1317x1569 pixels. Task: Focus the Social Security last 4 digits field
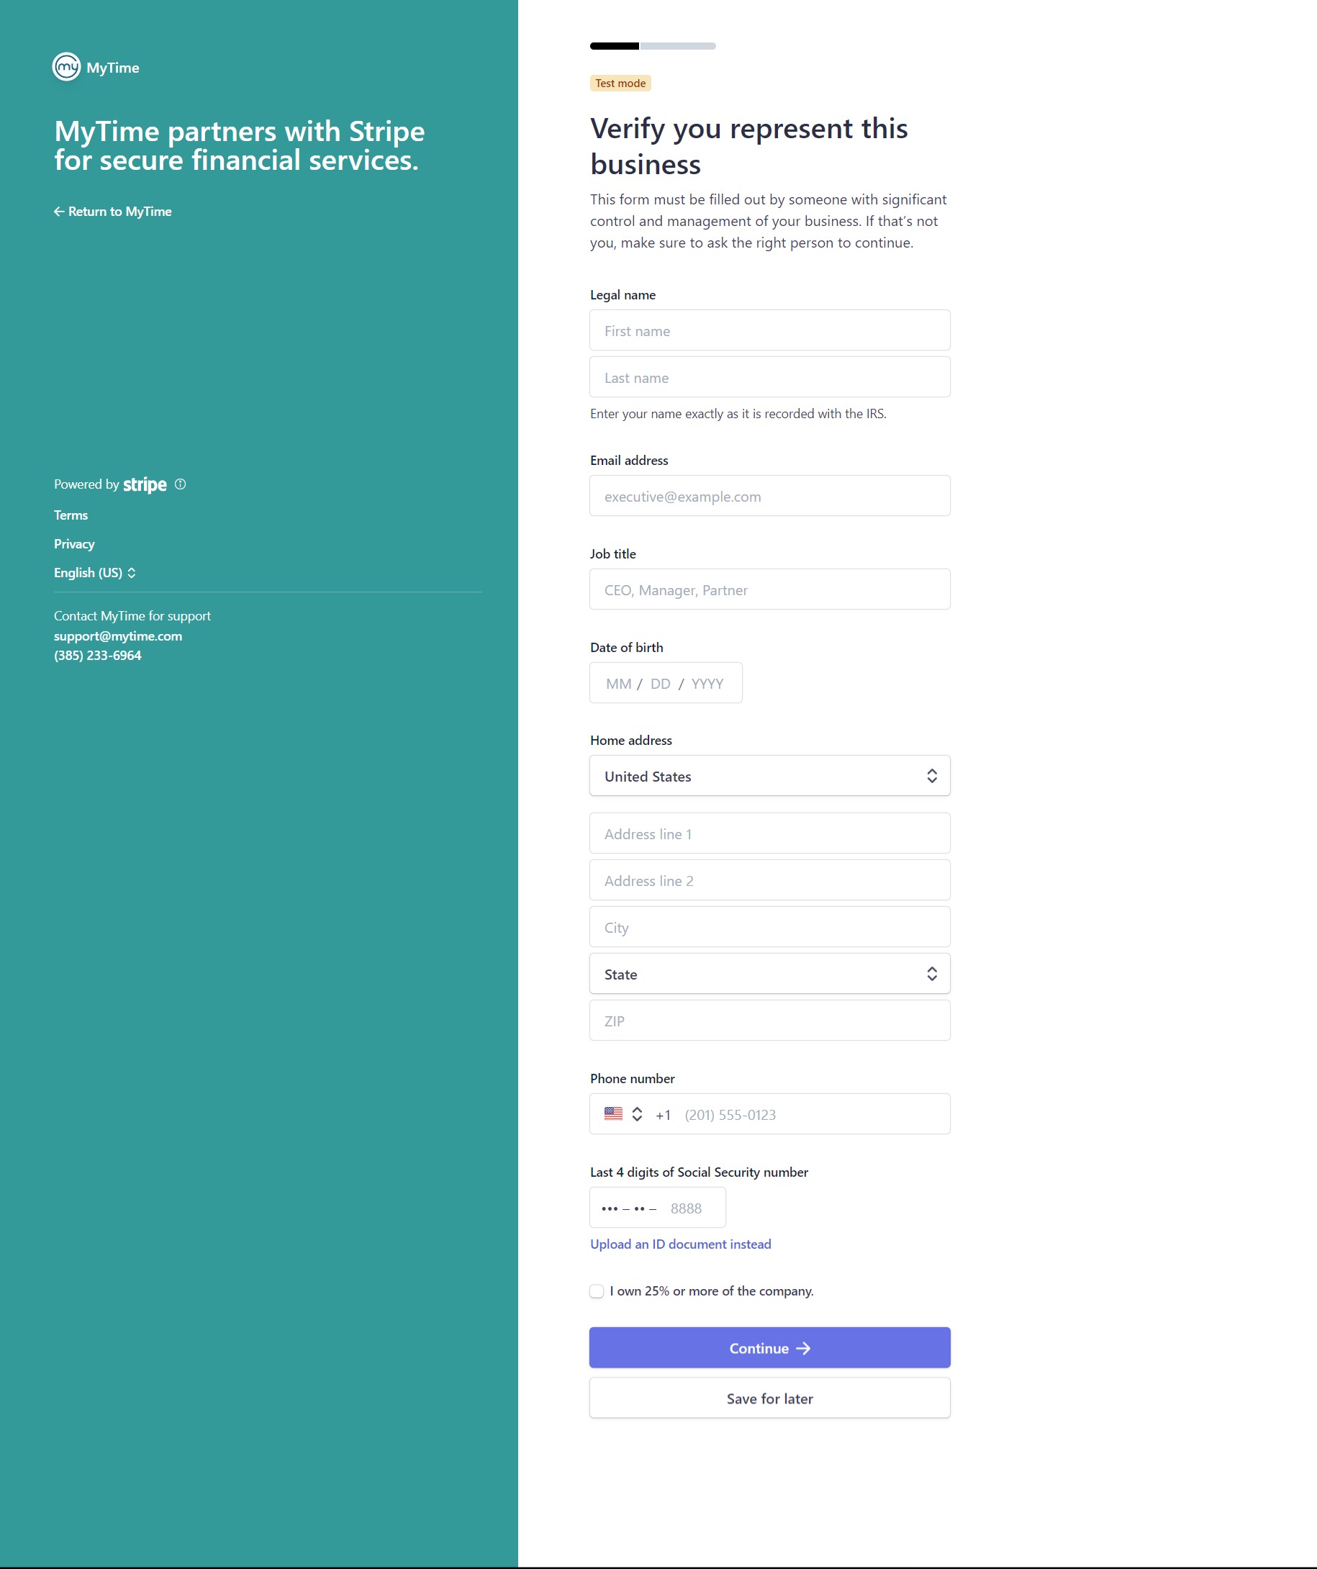pyautogui.click(x=657, y=1208)
